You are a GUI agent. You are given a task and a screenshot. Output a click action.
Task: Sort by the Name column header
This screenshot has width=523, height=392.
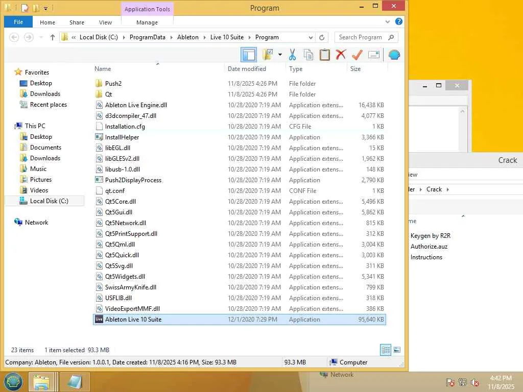pyautogui.click(x=103, y=69)
